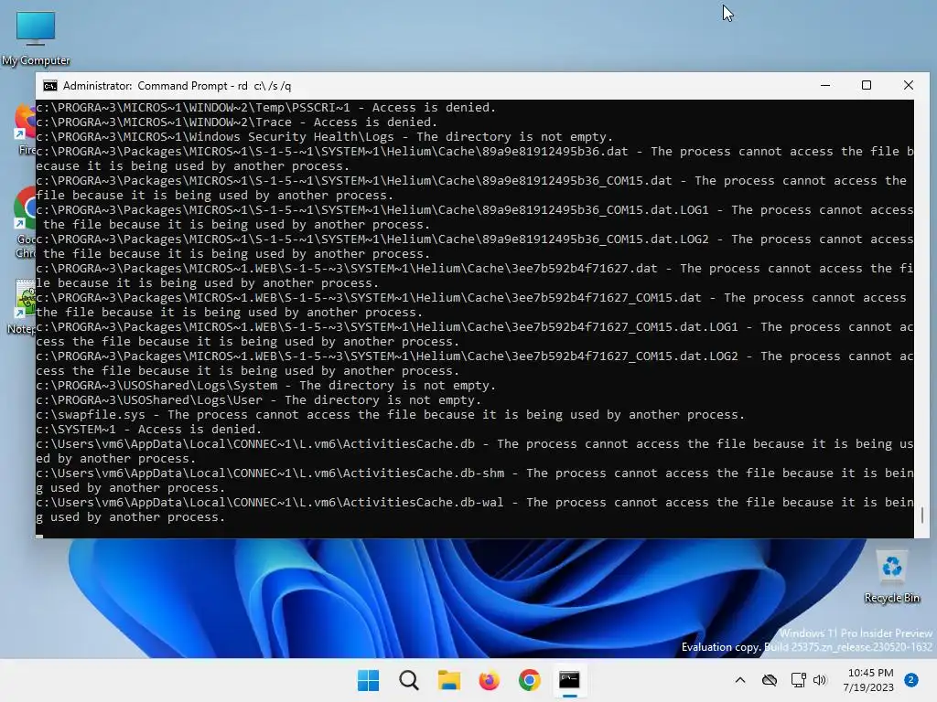The height and width of the screenshot is (702, 937).
Task: Click the '3ee7b592b4f71627.dat' output line
Action: pyautogui.click(x=475, y=276)
